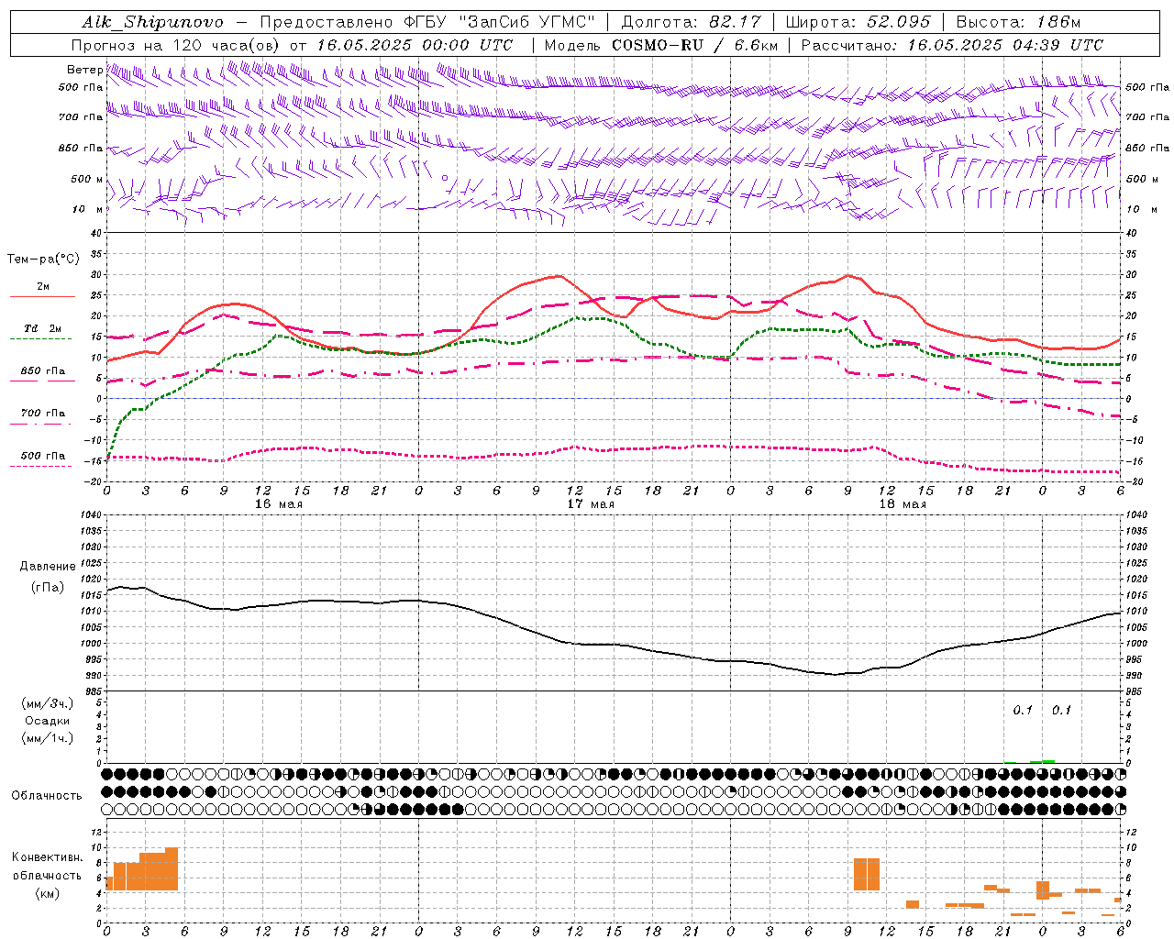Click the Широта: 52.095 value

[858, 22]
